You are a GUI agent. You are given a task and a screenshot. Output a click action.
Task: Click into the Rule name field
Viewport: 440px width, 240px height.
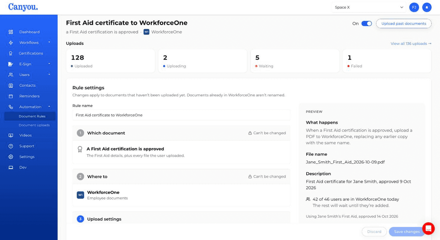[x=181, y=115]
